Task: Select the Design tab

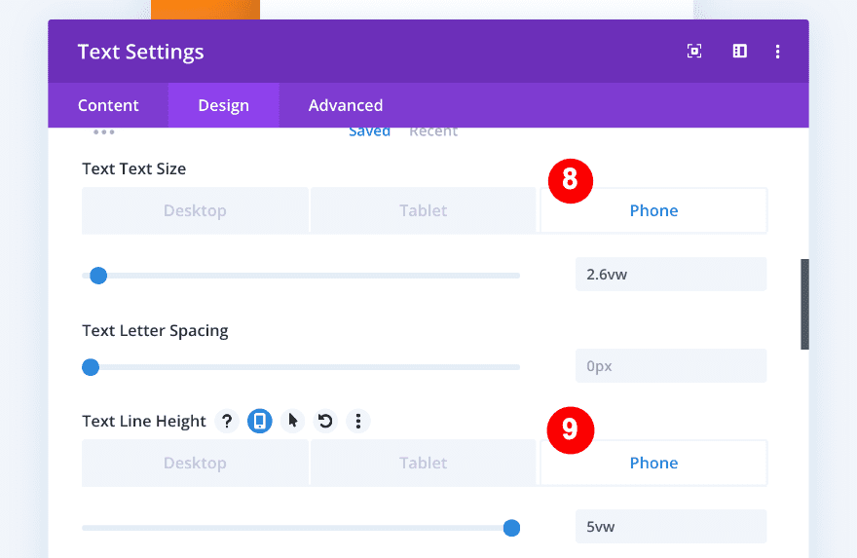Action: coord(223,105)
